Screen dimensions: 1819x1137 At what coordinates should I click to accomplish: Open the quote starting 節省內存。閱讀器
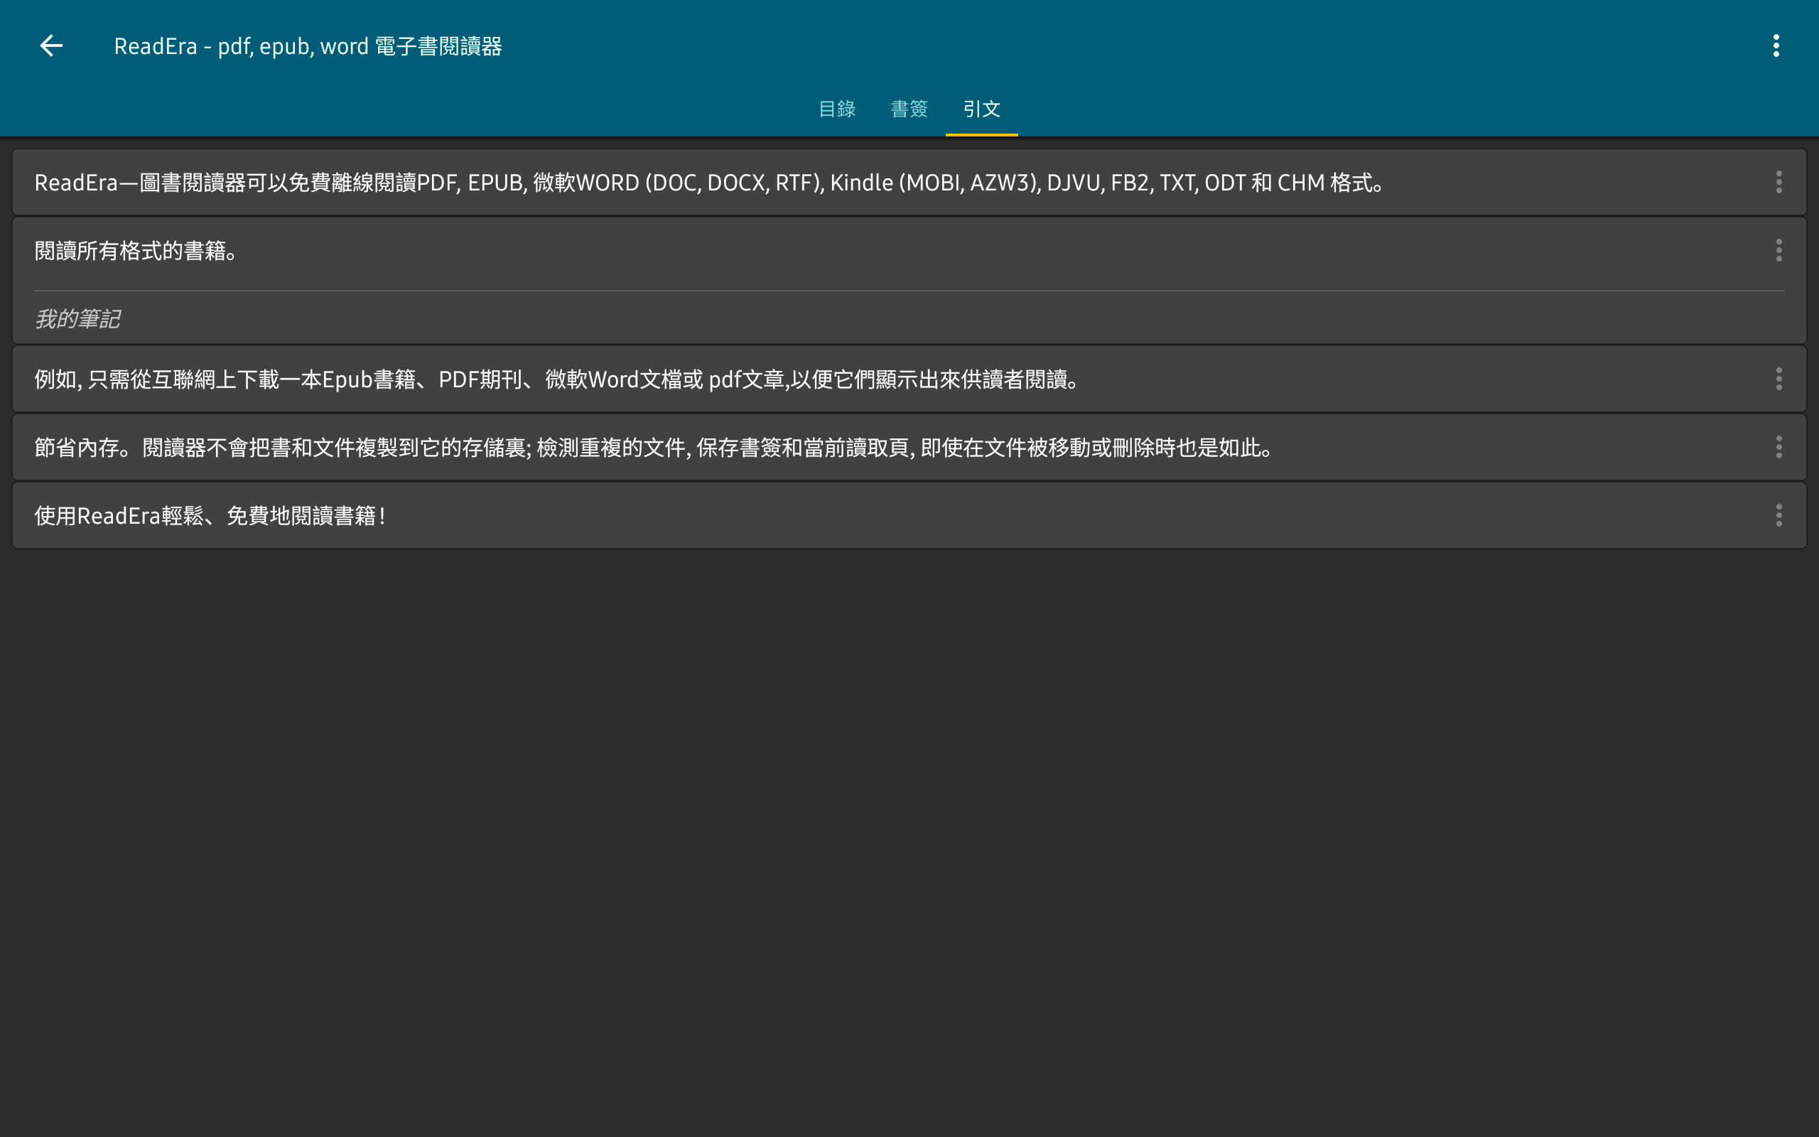909,448
